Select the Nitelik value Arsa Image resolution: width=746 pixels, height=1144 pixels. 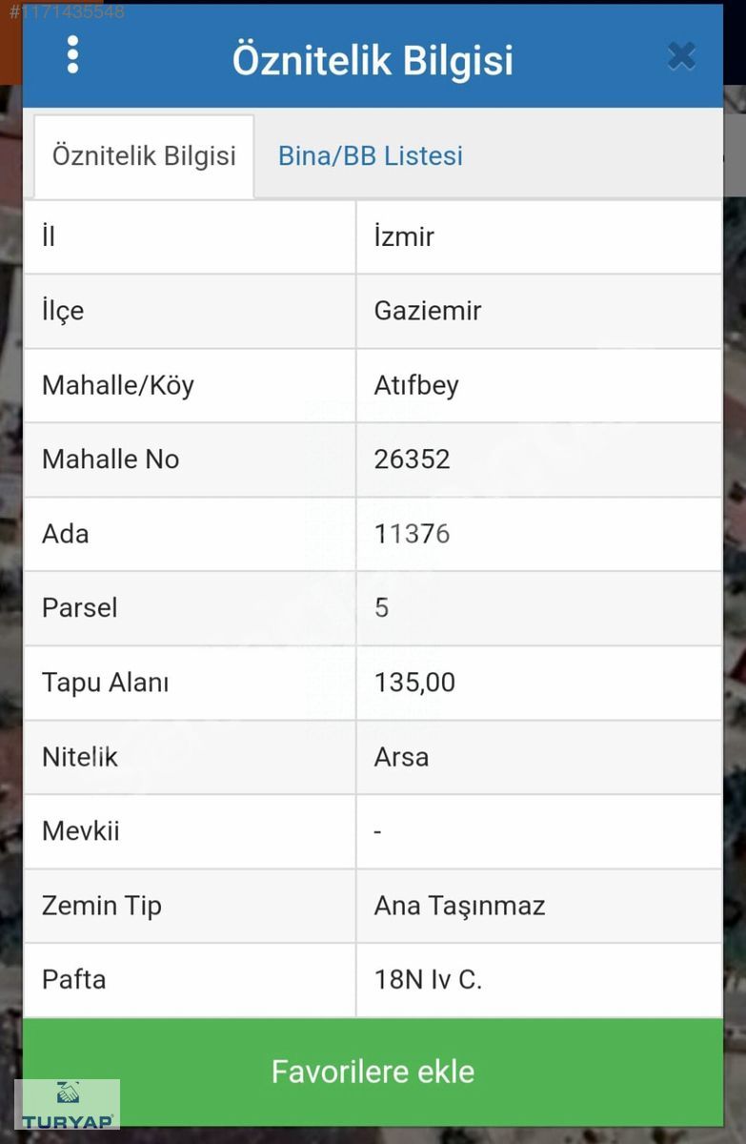[x=401, y=757]
